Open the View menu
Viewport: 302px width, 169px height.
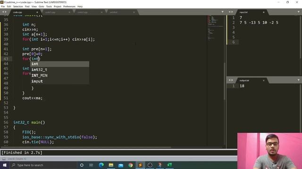(x=34, y=7)
